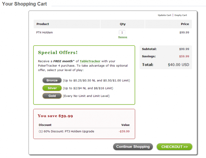206x158 pixels.
Task: Click the Price column header
Action: pyautogui.click(x=185, y=24)
